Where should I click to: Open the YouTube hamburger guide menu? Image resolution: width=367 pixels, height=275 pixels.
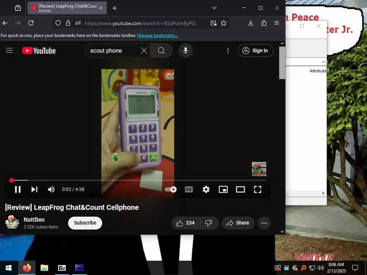(x=9, y=50)
